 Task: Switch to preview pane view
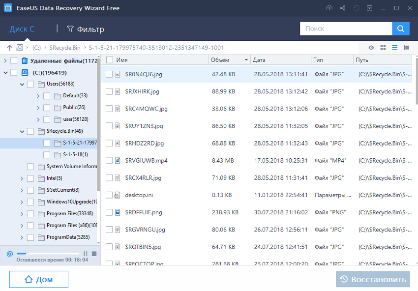(x=407, y=48)
